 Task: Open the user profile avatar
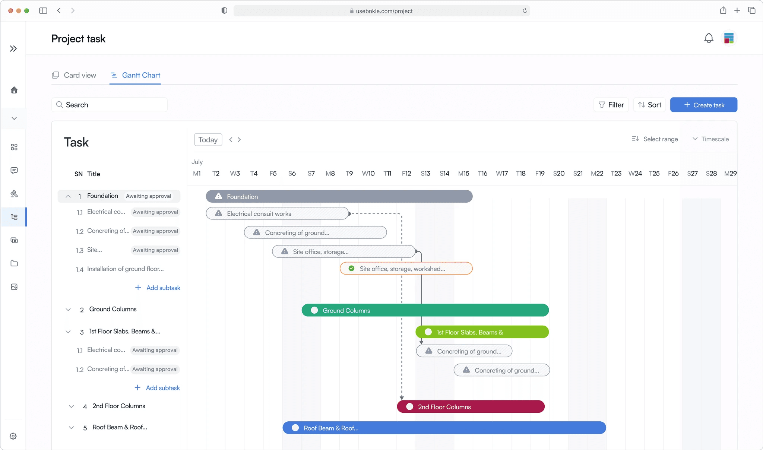pyautogui.click(x=729, y=38)
